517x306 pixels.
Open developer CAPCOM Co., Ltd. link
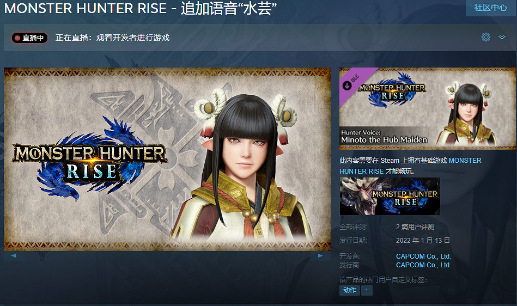pos(423,256)
